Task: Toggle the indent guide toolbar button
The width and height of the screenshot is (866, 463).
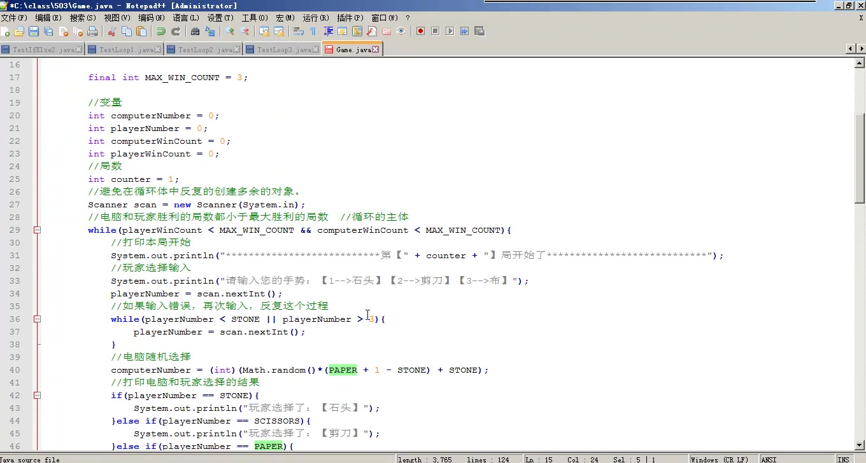Action: pyautogui.click(x=329, y=31)
